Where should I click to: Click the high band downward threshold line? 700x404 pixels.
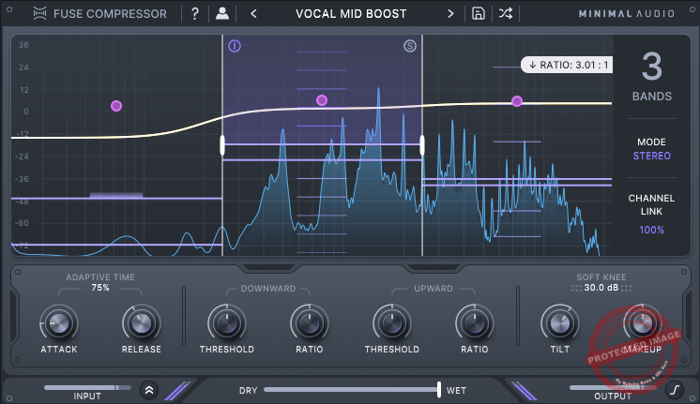517,179
